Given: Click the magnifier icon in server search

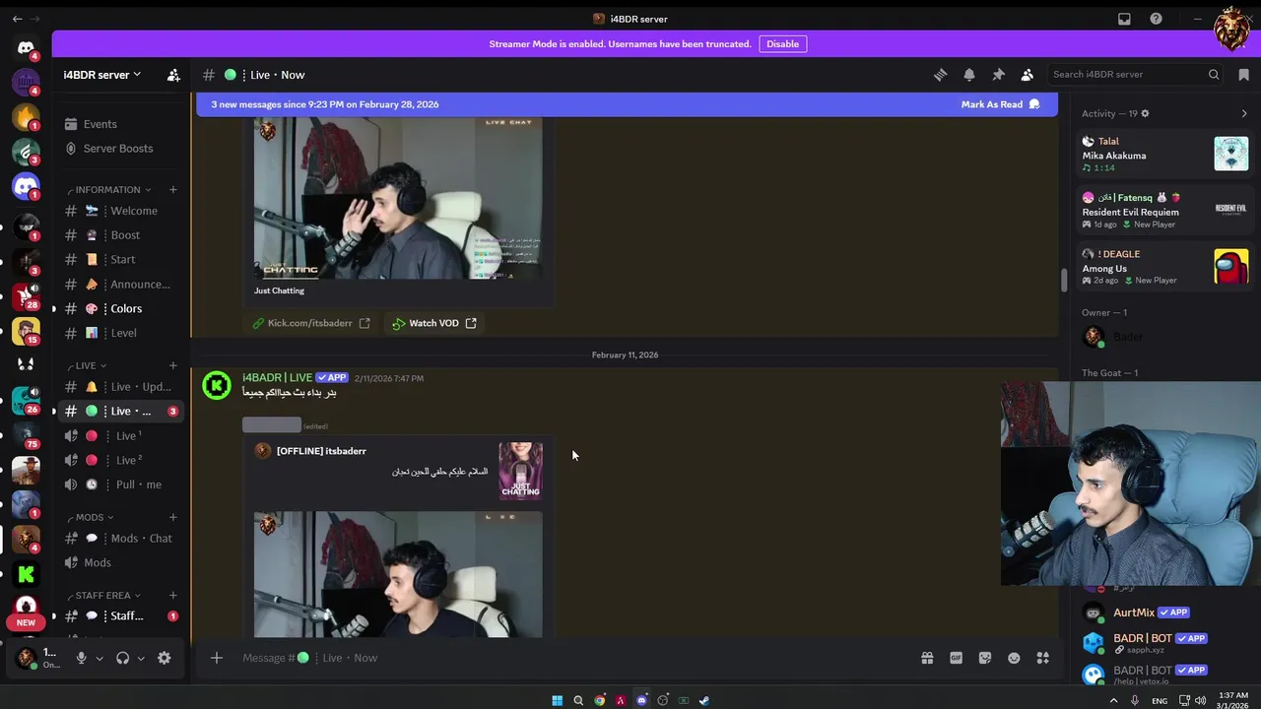Looking at the screenshot, I should point(1214,75).
